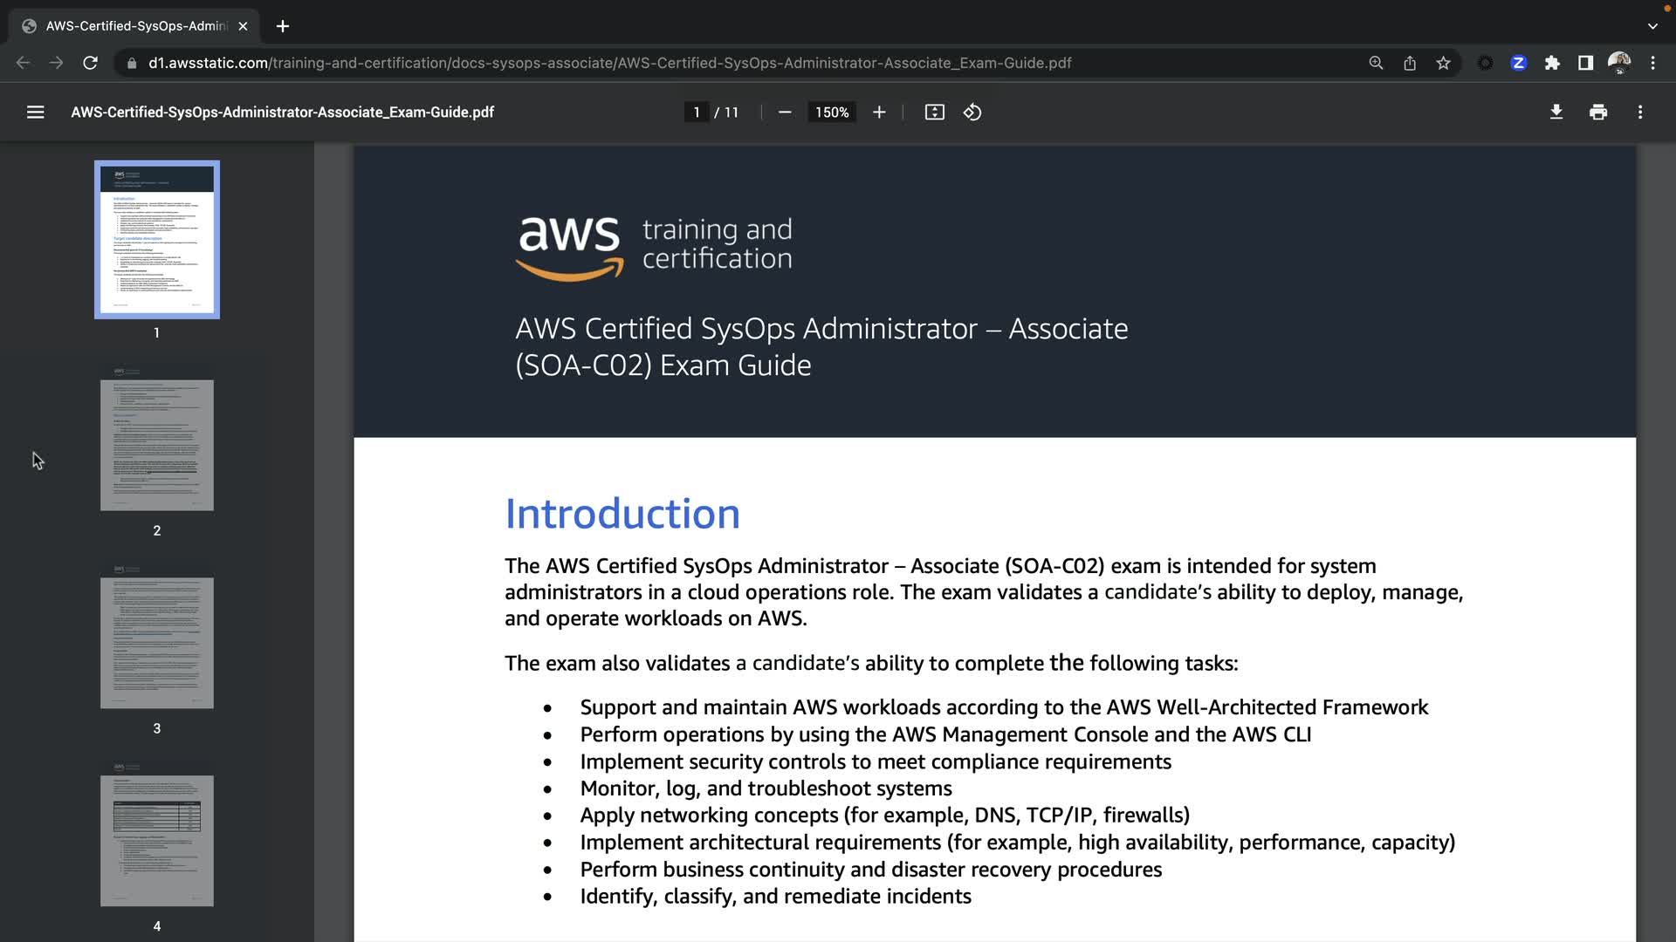
Task: Click the page number input field
Action: pyautogui.click(x=696, y=113)
